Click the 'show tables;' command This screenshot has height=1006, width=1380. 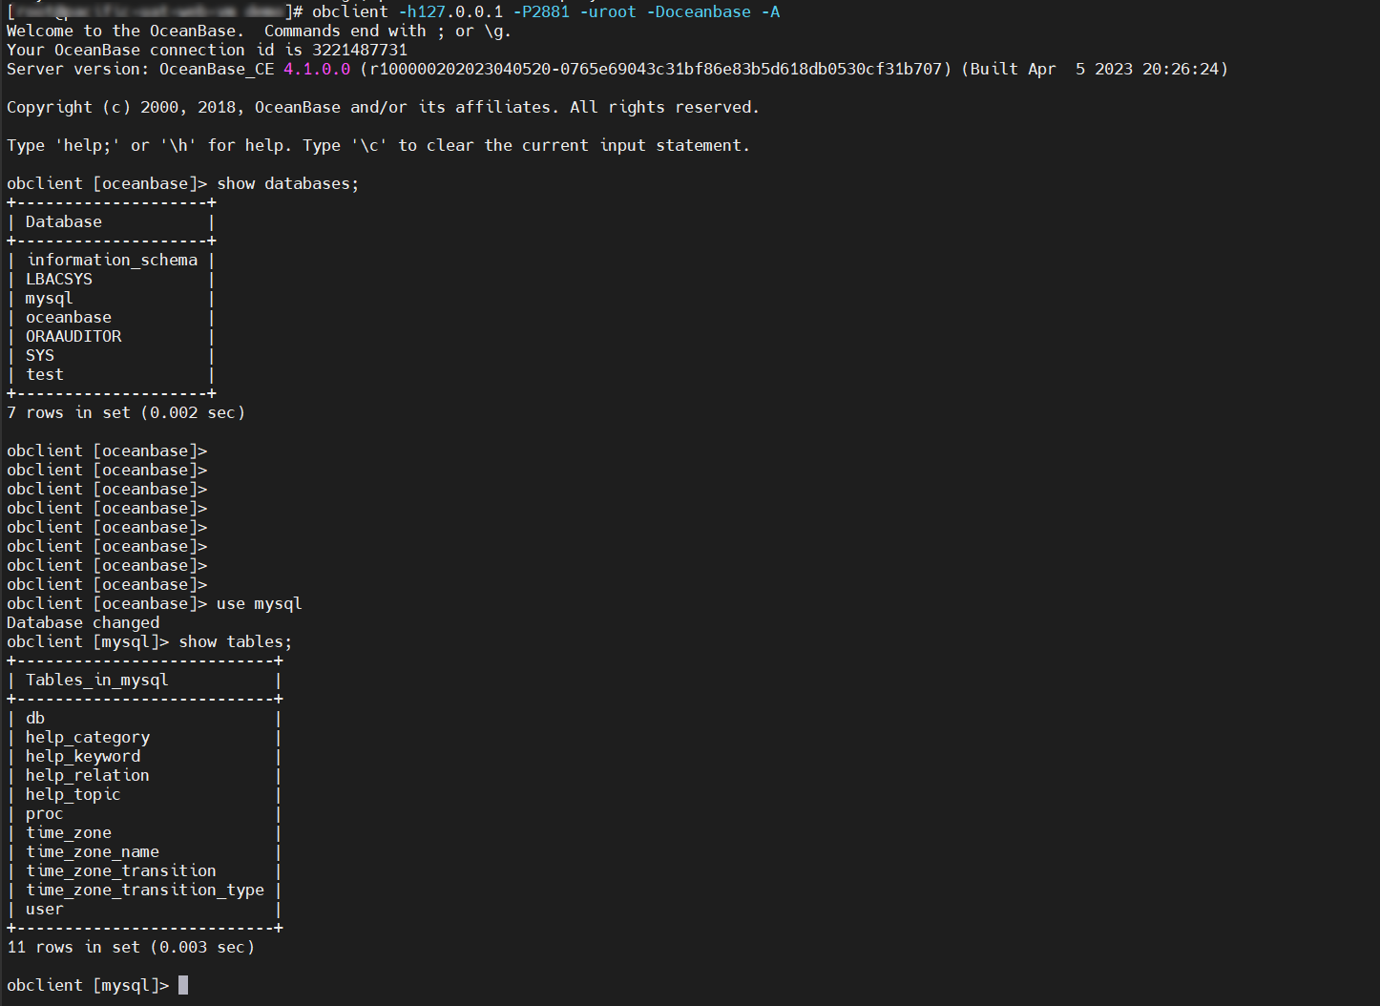(236, 641)
